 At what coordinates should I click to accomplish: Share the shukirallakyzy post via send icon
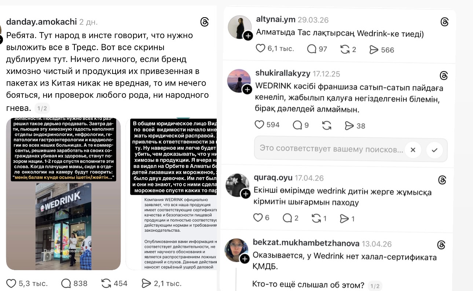(x=350, y=126)
